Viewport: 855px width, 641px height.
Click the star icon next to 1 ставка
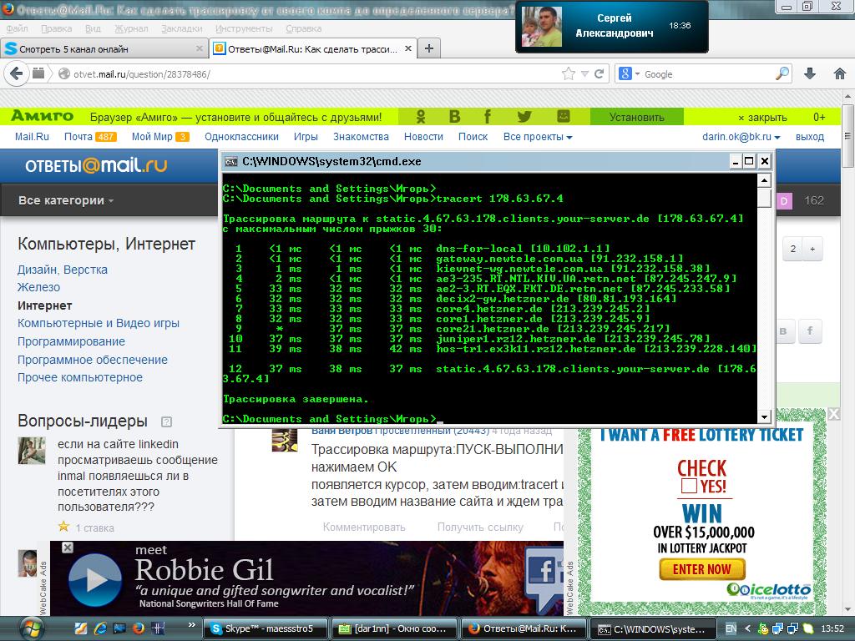click(x=63, y=527)
